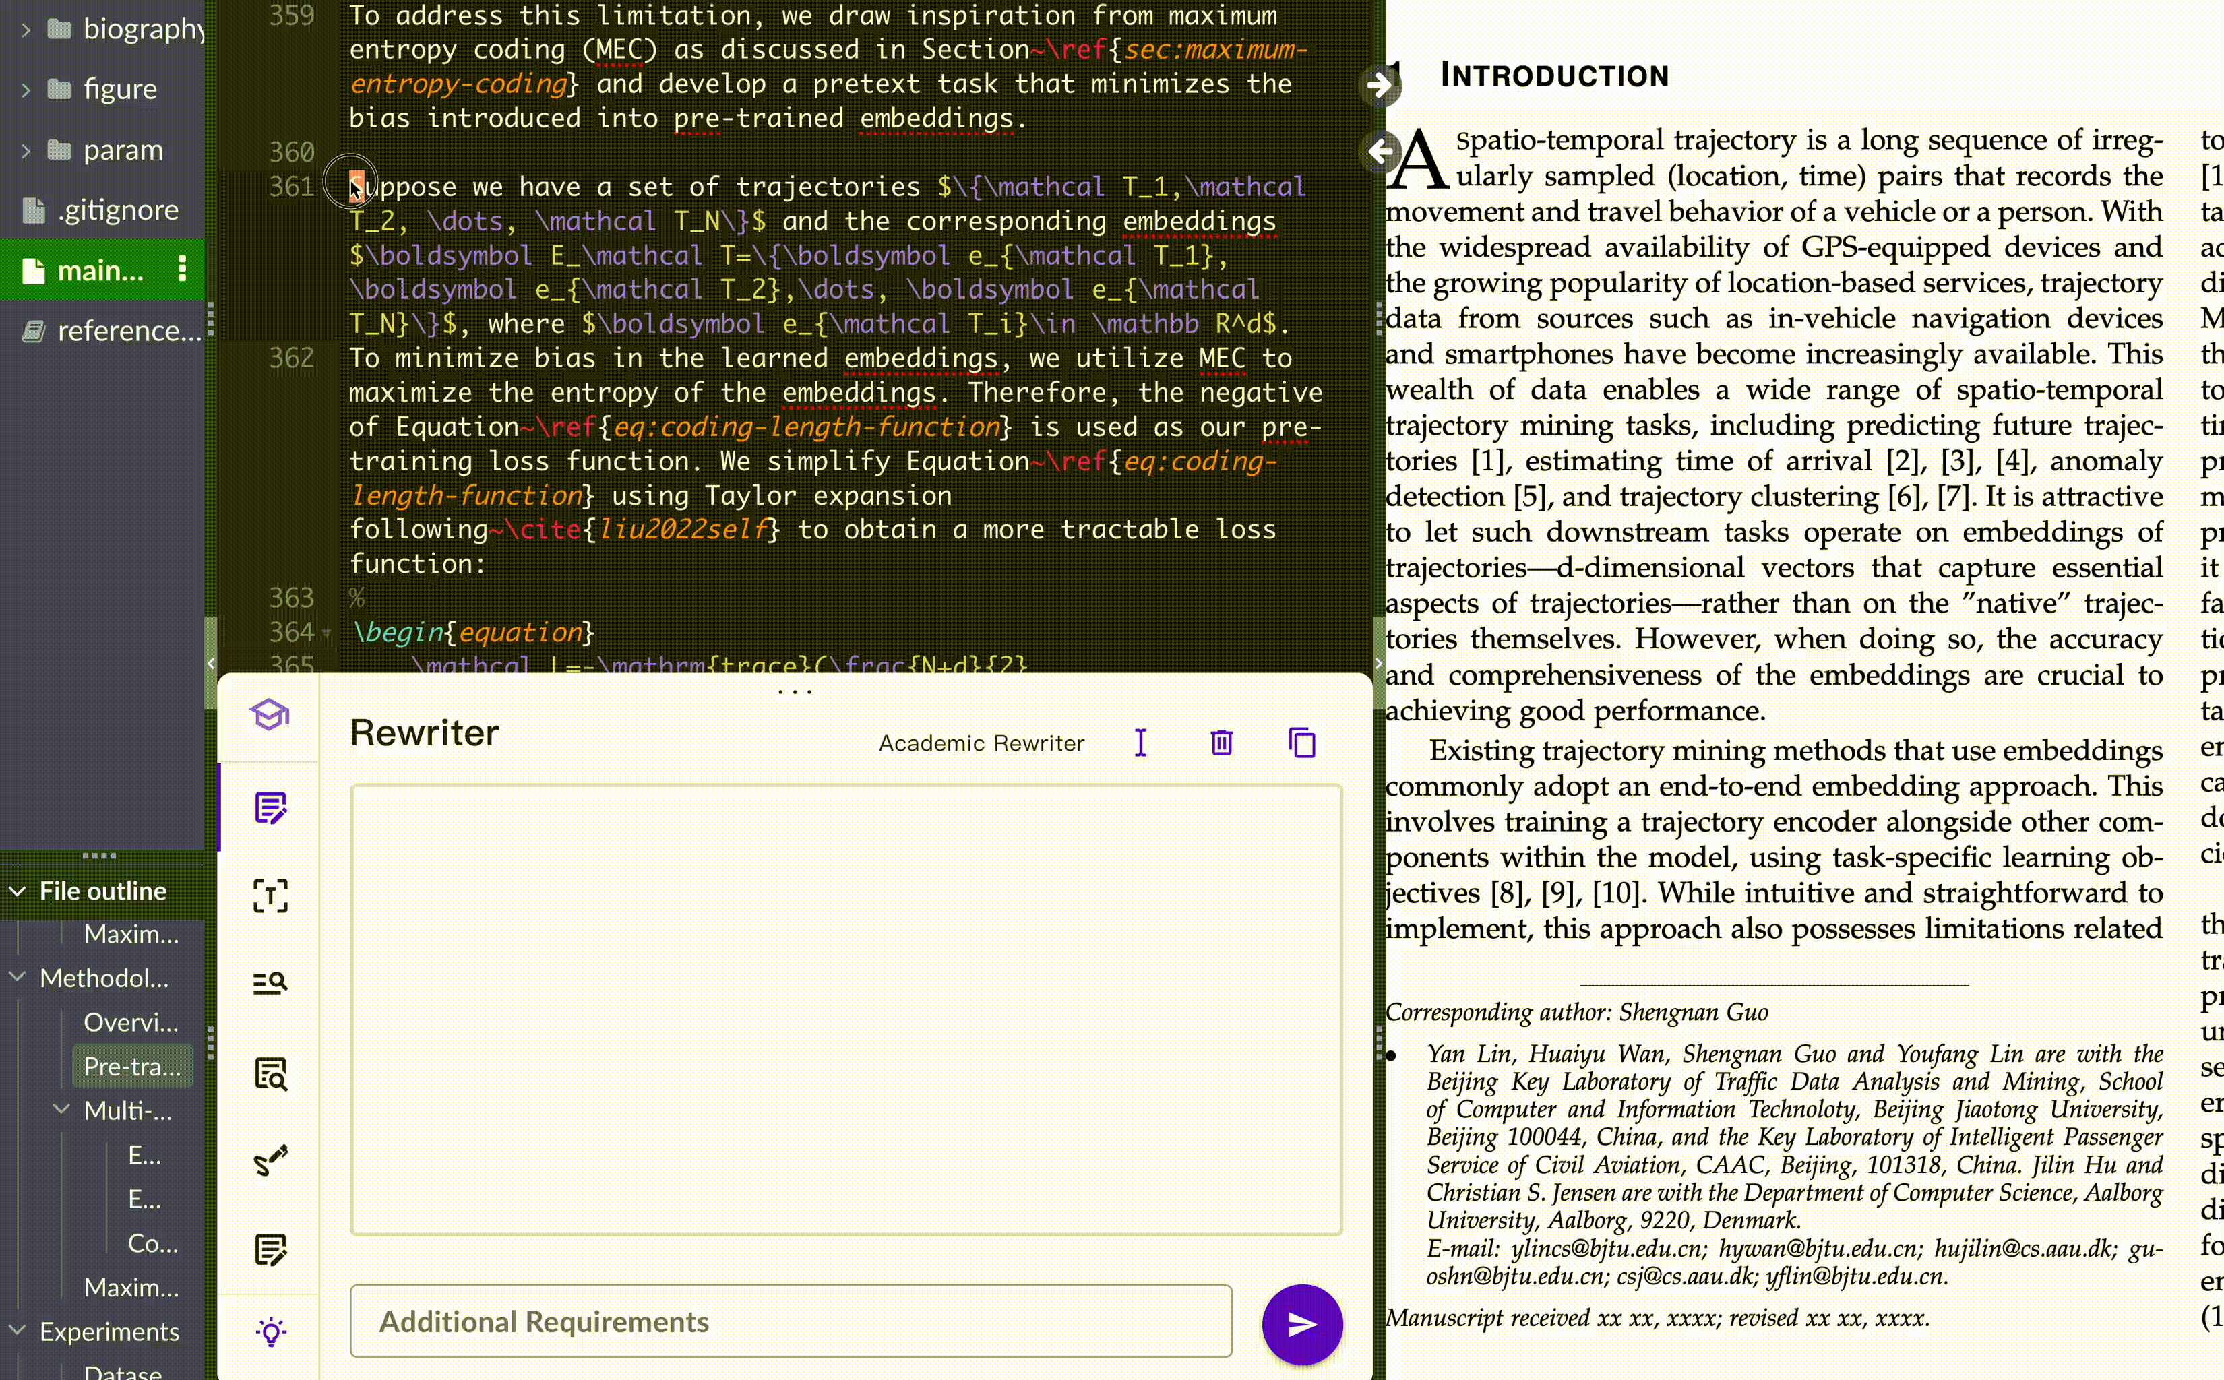Click the list search tool icon
Viewport: 2224px width, 1380px height.
270,983
